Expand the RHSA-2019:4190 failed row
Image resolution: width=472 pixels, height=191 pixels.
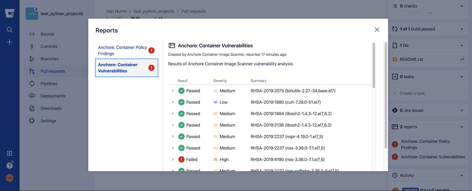coord(173,159)
